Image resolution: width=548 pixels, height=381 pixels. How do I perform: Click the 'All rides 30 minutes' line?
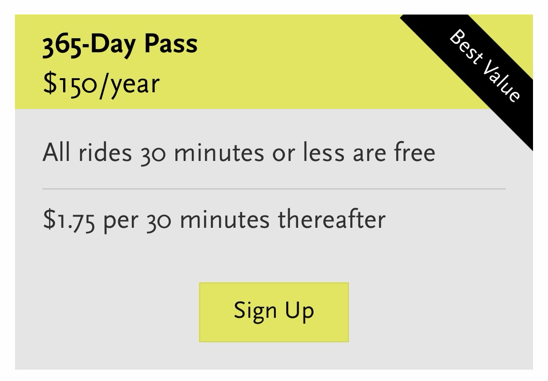click(x=239, y=152)
